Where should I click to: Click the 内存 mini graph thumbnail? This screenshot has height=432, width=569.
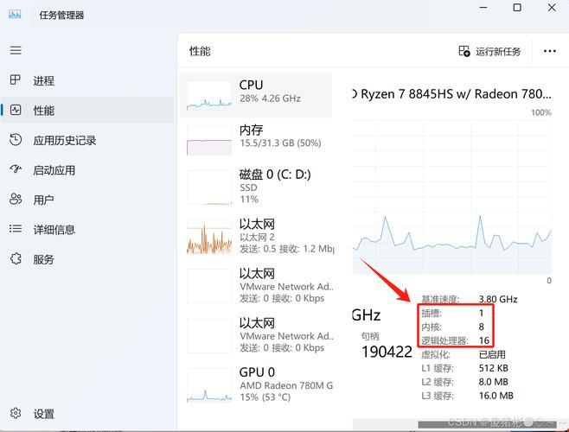pyautogui.click(x=209, y=140)
